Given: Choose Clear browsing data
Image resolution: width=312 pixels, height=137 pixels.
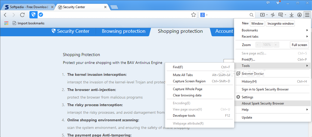Looking at the screenshot, I should (200, 95).
